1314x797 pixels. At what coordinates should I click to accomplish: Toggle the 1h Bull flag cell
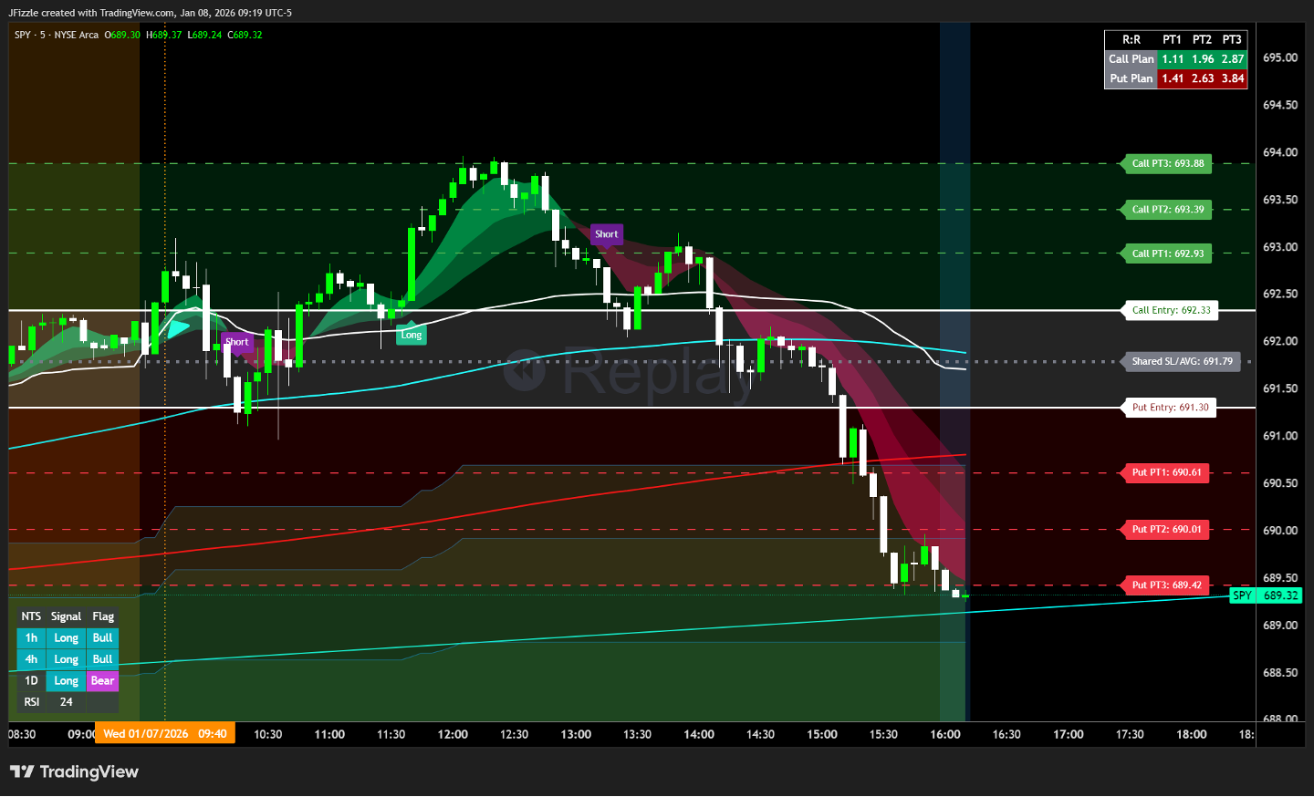tap(102, 637)
